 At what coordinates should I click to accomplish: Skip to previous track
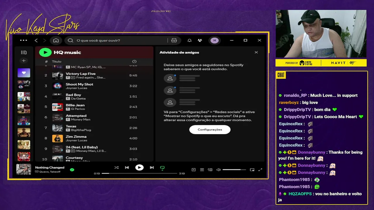127,167
